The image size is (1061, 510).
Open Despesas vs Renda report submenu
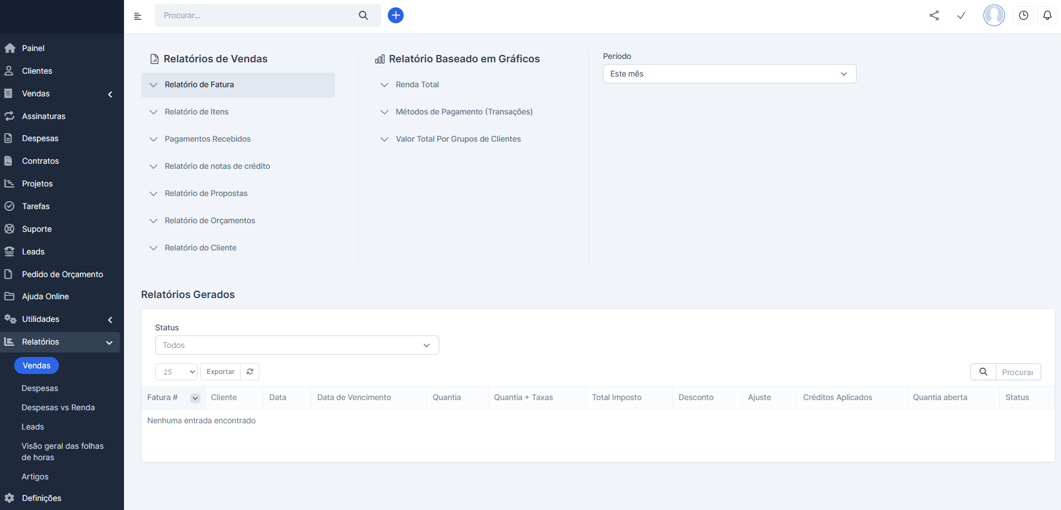coord(58,407)
